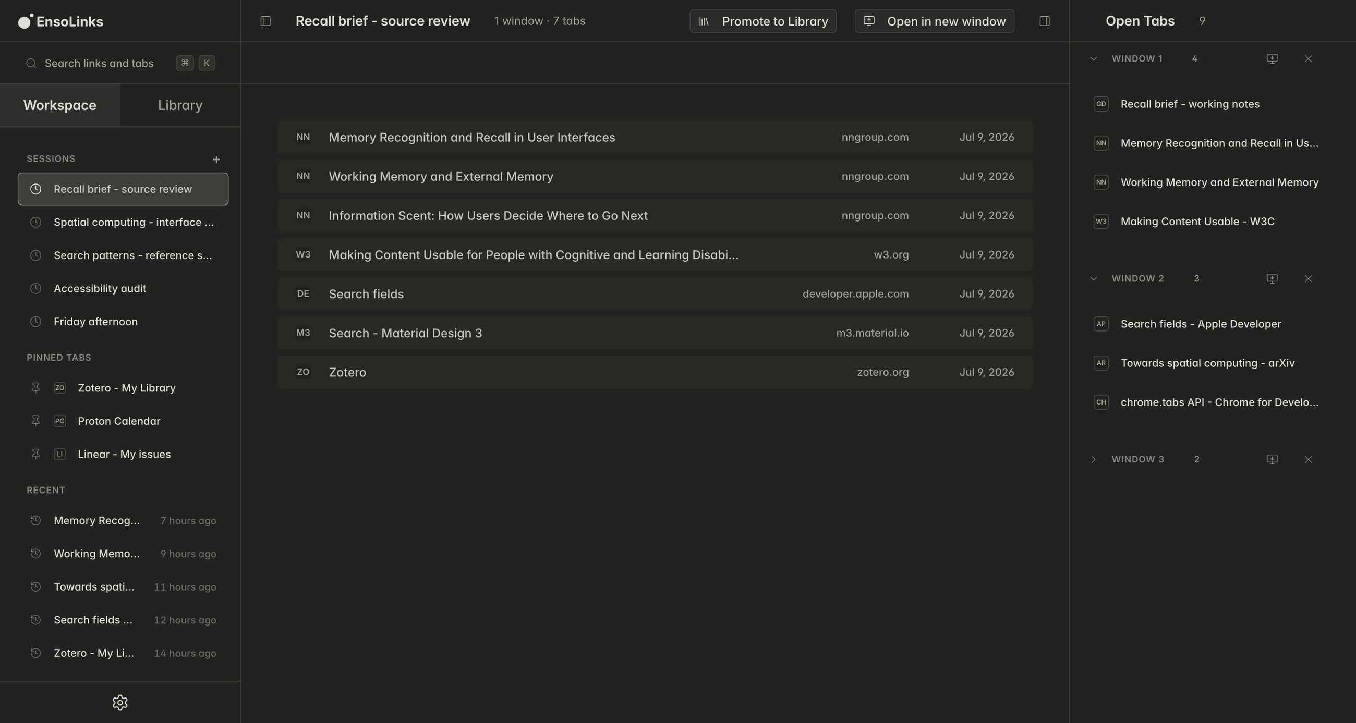Add a new session with plus icon
Screen dimensions: 1356x723
216,159
